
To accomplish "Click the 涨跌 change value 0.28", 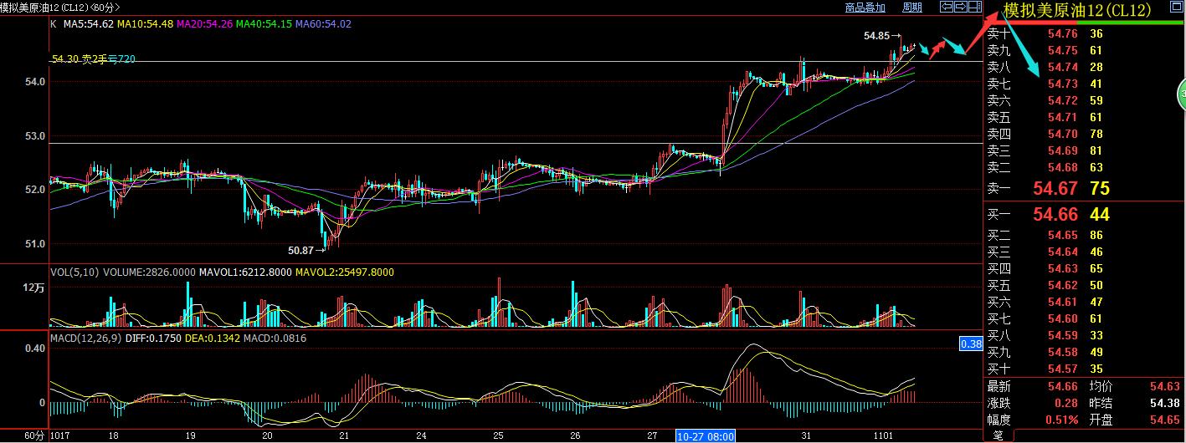I will pos(1065,403).
